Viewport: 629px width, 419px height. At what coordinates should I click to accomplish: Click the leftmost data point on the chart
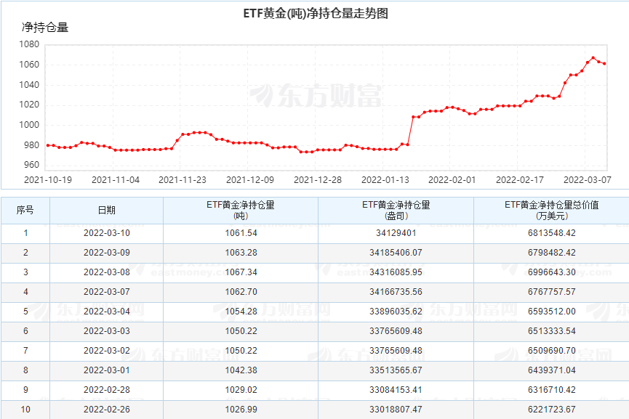(x=48, y=145)
